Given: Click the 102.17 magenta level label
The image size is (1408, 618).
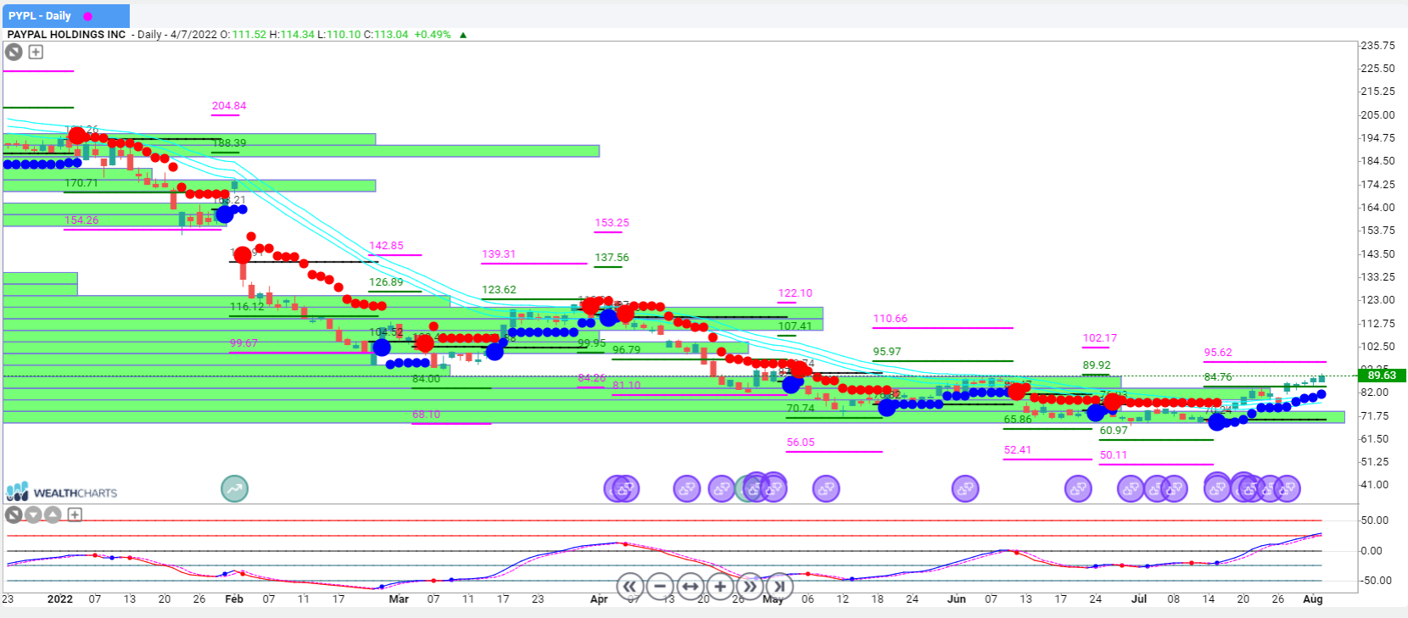Looking at the screenshot, I should click(x=1099, y=338).
